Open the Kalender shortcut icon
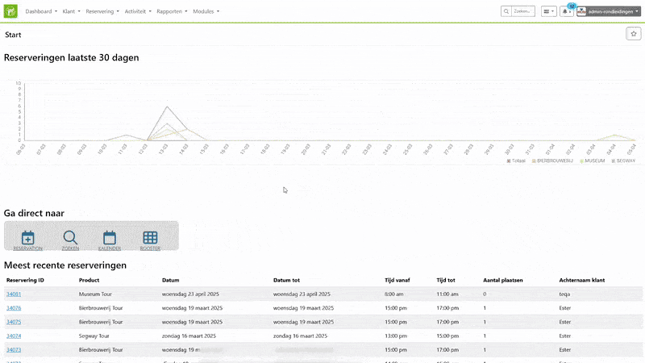The width and height of the screenshot is (645, 363). [x=110, y=239]
